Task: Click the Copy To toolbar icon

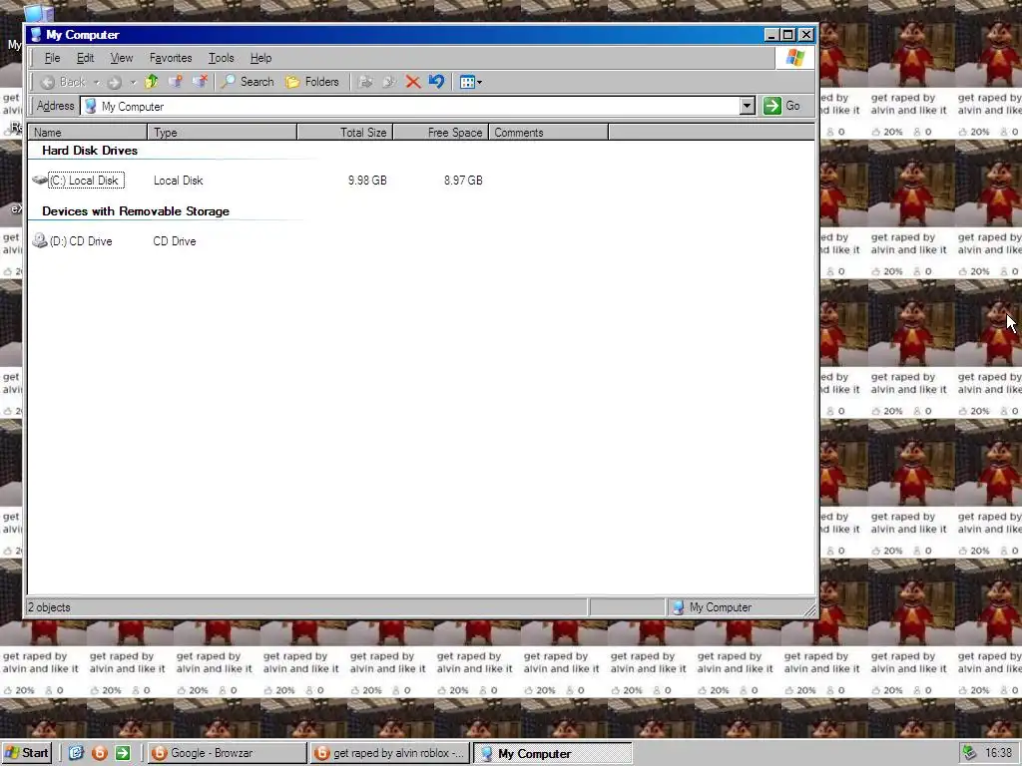Action: pos(389,82)
